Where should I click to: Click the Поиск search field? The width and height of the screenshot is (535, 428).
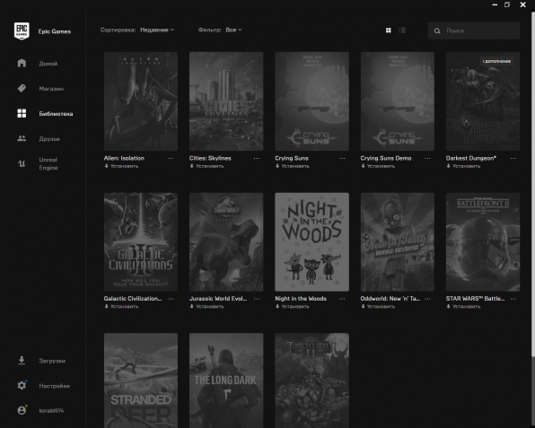pos(474,31)
